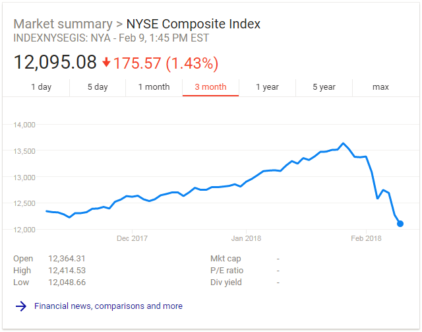The image size is (422, 332).
Task: Click the 12,095.08 index price
Action: pos(55,63)
